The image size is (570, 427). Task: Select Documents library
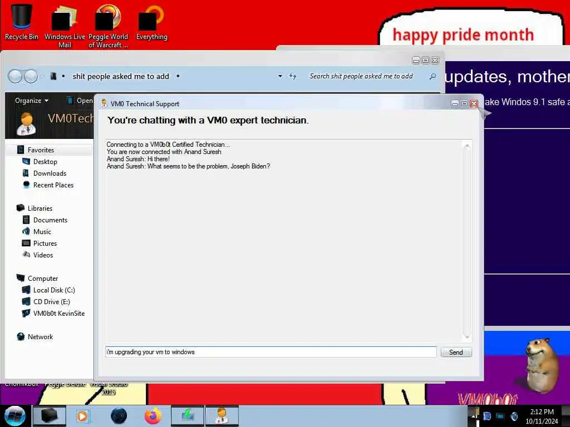pyautogui.click(x=50, y=220)
